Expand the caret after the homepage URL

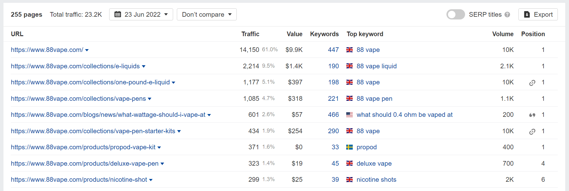[x=87, y=50]
